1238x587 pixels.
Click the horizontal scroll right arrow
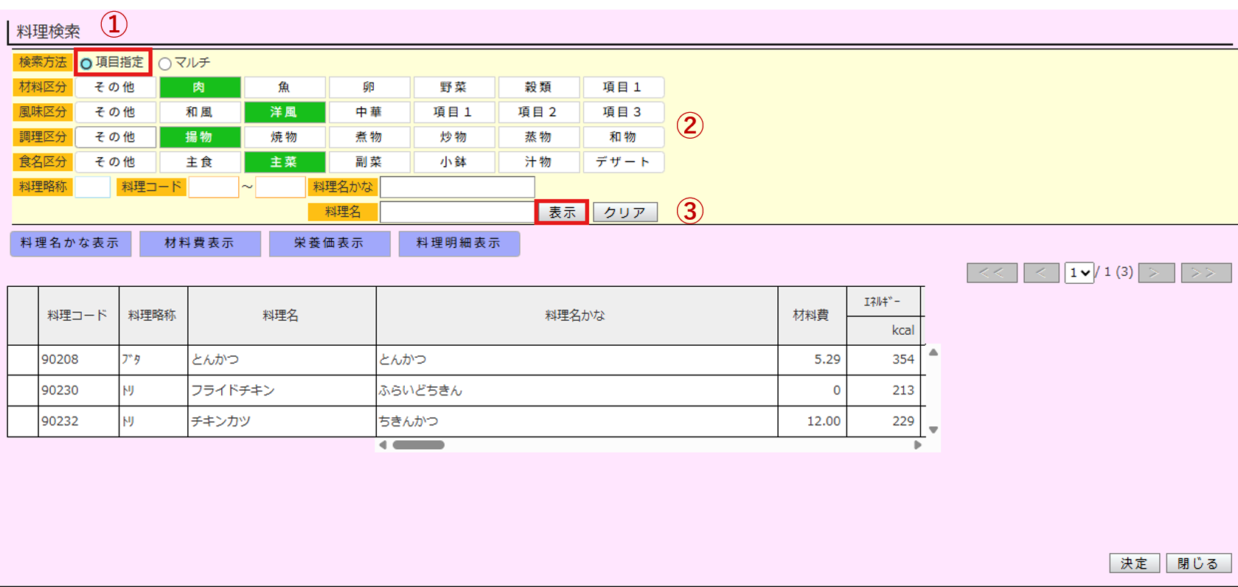coord(917,445)
